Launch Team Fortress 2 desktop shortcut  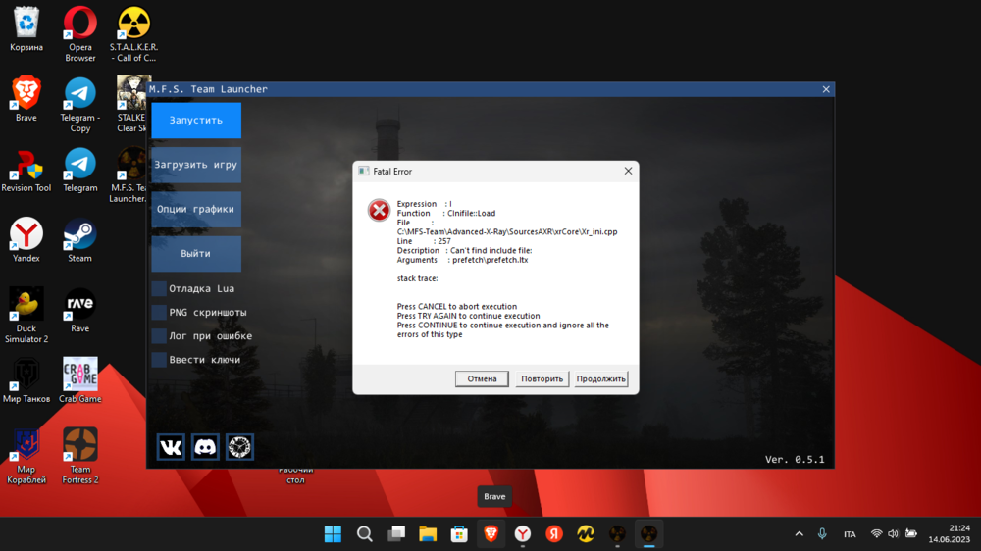(x=80, y=445)
